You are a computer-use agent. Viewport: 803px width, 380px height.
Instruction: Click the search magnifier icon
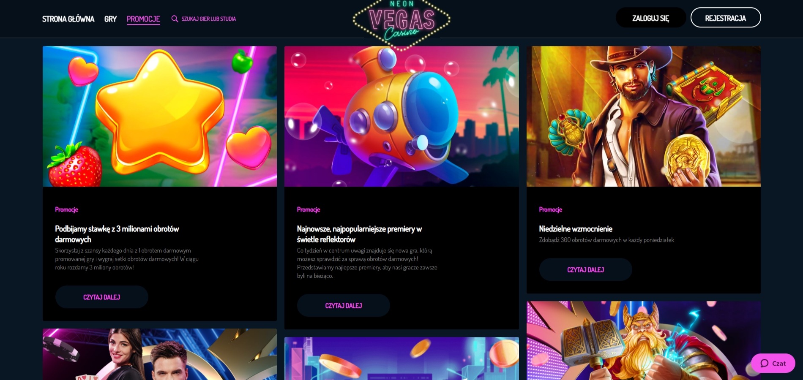(175, 19)
